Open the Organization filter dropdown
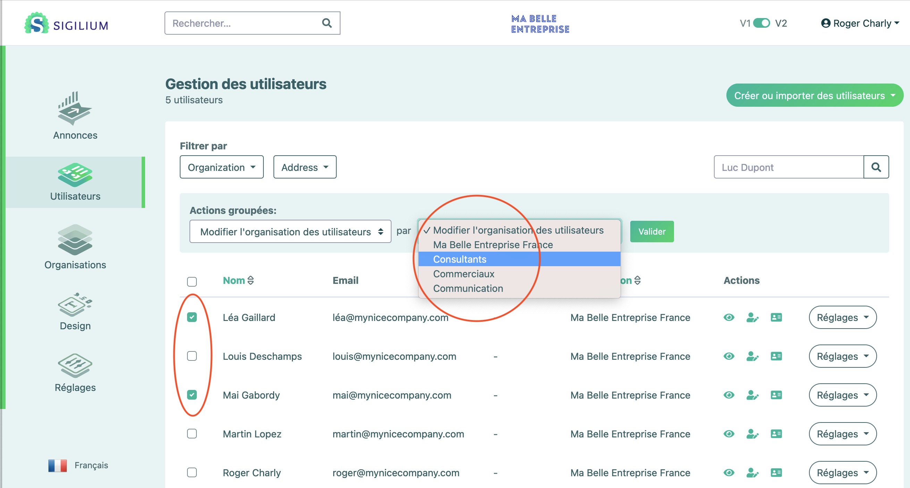 point(221,167)
